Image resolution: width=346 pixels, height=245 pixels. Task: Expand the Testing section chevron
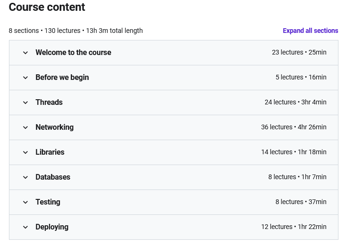pos(25,202)
